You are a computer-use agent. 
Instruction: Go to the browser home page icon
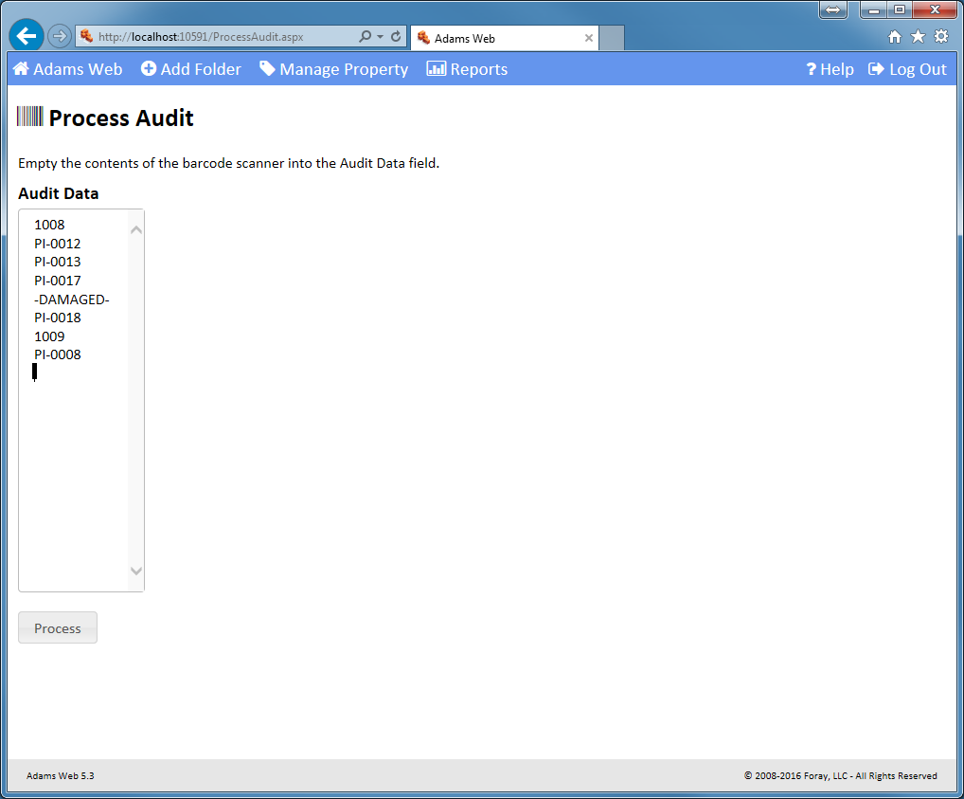[x=895, y=37]
